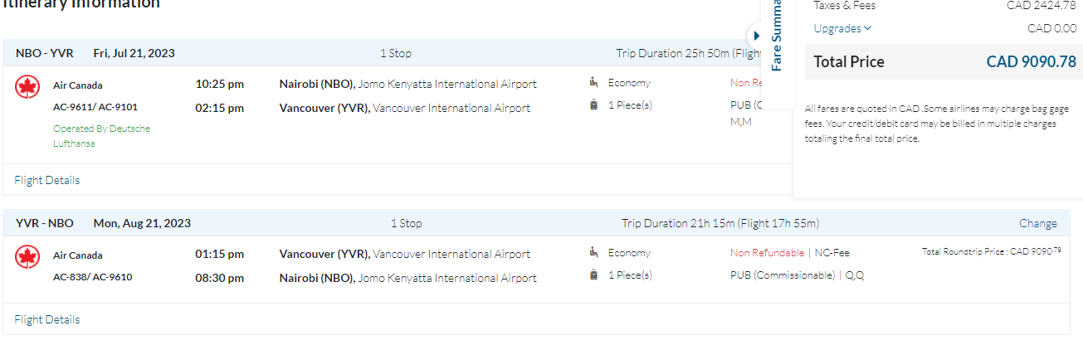The height and width of the screenshot is (350, 1083).
Task: Click the Air Canada logo on the YVR - NBO flight
Action: [27, 256]
